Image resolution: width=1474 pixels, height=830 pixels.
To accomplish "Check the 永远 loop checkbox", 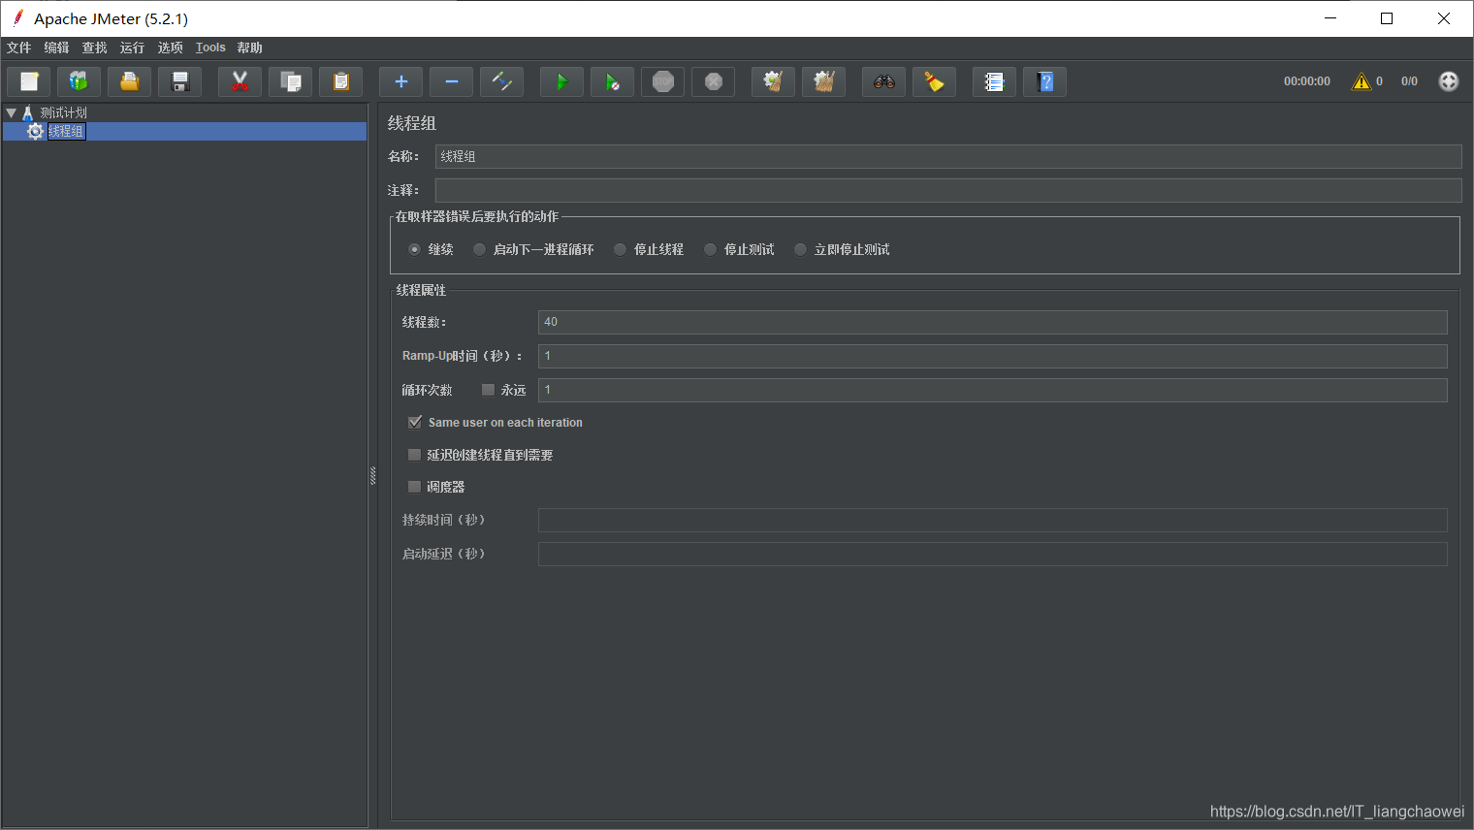I will tap(488, 390).
